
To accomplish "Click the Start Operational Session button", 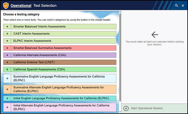I will 154,108.
